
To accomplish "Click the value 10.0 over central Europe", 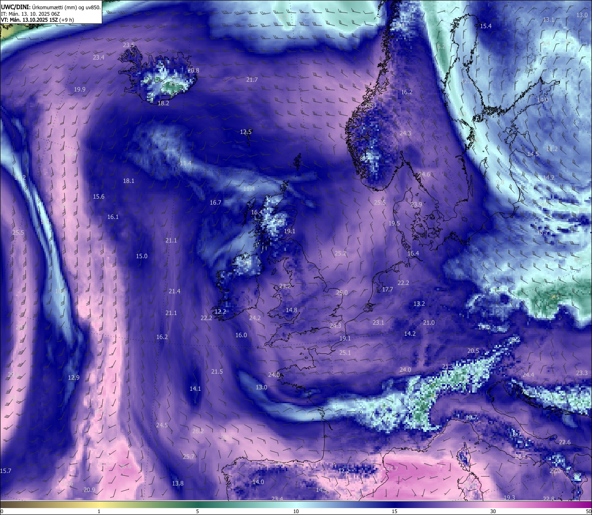I will pos(484,327).
